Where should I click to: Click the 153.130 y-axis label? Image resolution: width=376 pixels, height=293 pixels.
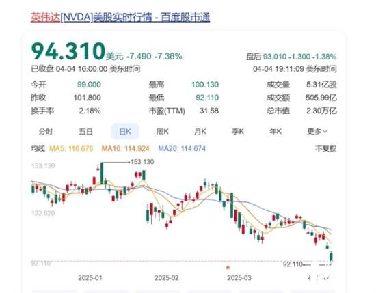(43, 166)
